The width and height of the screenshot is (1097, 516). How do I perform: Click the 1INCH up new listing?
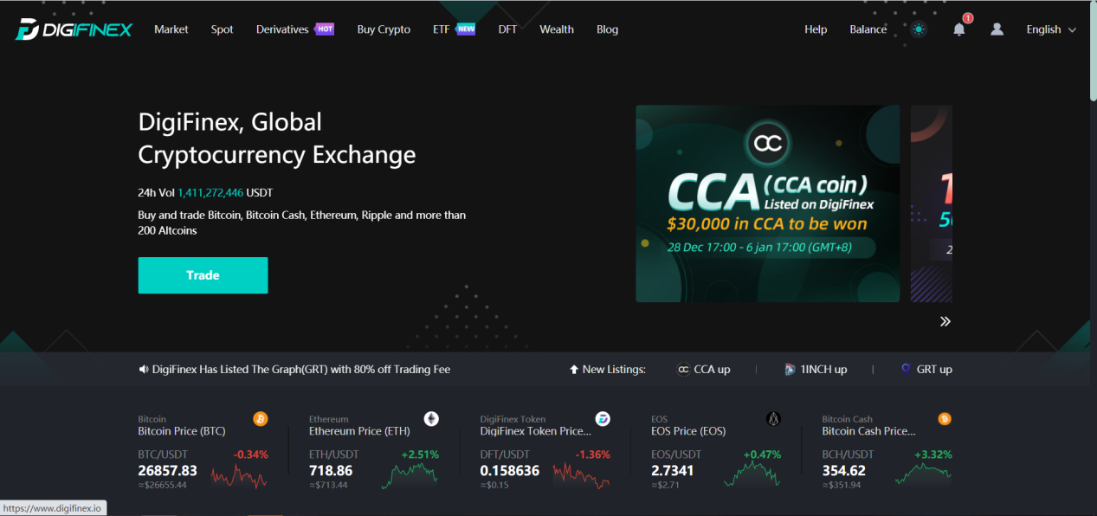tap(816, 369)
